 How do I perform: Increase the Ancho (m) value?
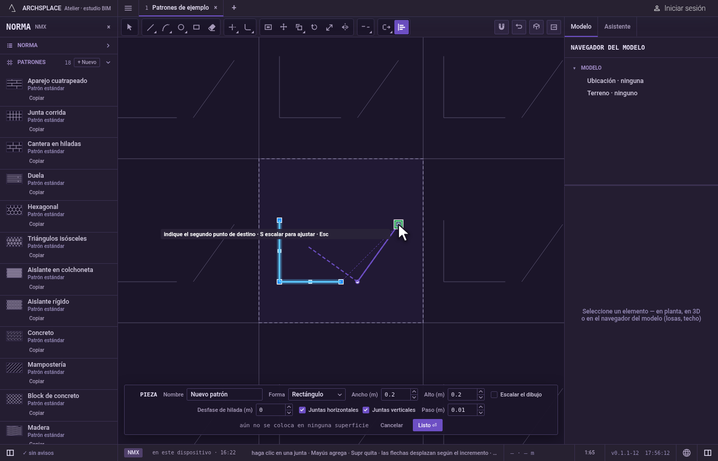tap(414, 392)
